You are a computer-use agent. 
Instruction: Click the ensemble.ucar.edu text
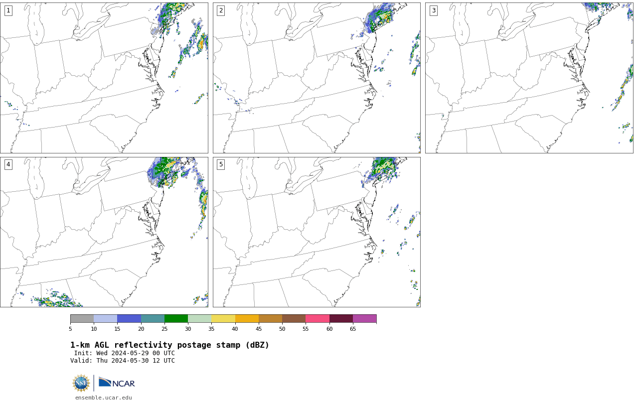click(x=104, y=398)
